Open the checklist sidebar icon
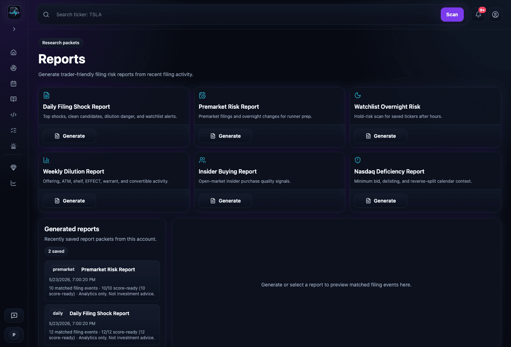The height and width of the screenshot is (347, 511). point(13,130)
